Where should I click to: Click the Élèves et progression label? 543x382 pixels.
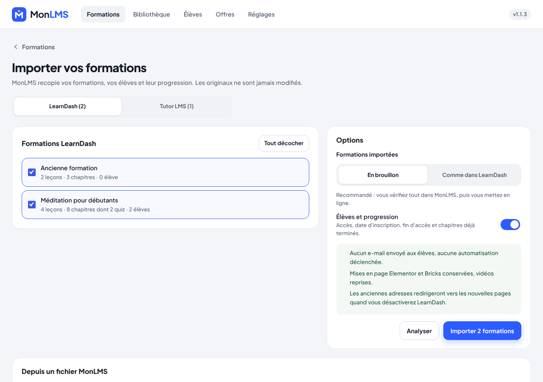tap(367, 217)
